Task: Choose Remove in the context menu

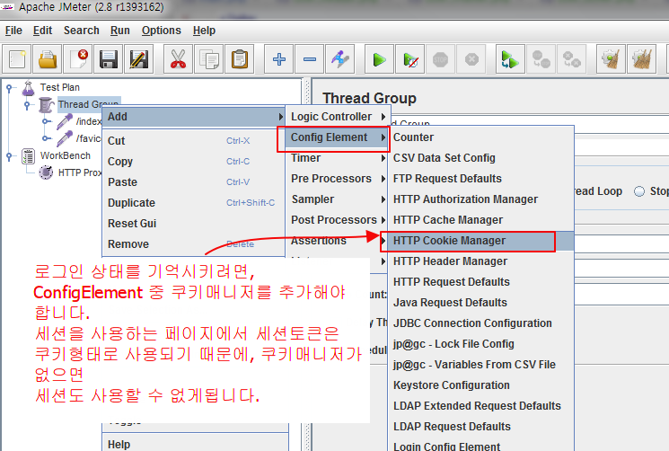Action: [x=194, y=244]
